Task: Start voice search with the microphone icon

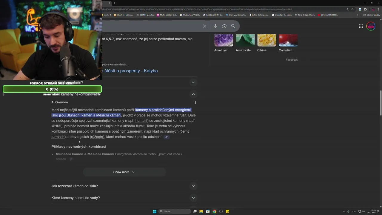Action: click(215, 26)
